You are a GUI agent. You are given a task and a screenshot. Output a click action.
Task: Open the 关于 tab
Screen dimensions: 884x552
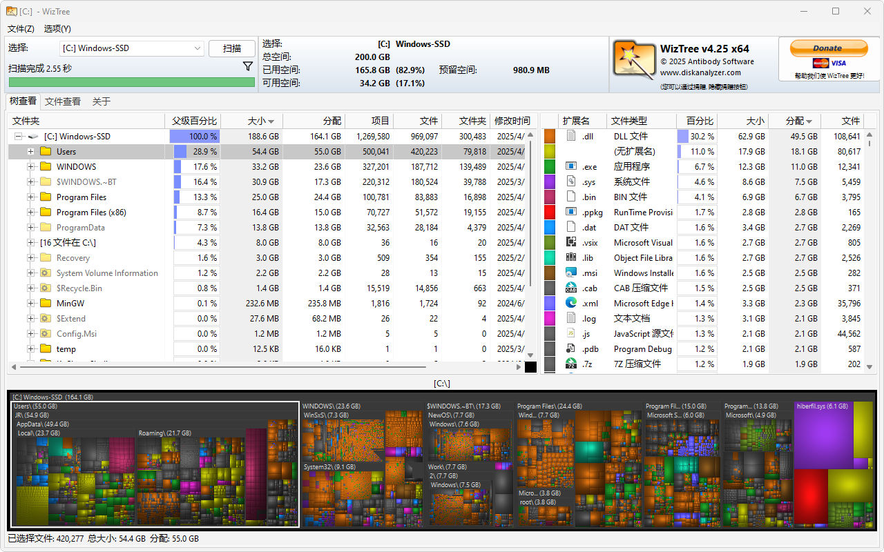[x=102, y=101]
